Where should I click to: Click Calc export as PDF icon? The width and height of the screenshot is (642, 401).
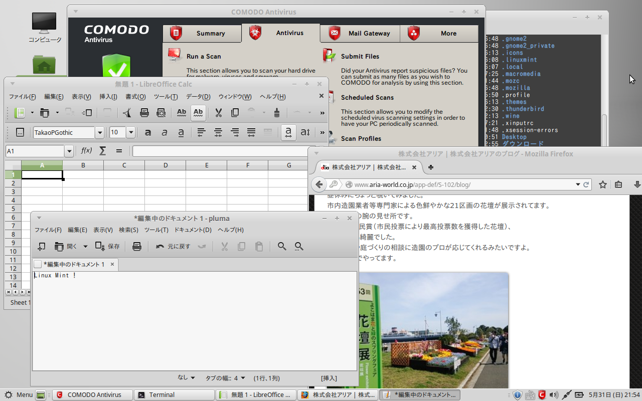point(127,113)
